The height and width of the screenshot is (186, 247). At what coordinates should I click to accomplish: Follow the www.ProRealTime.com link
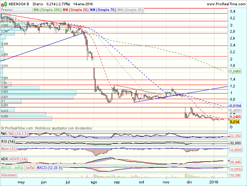coord(226,4)
